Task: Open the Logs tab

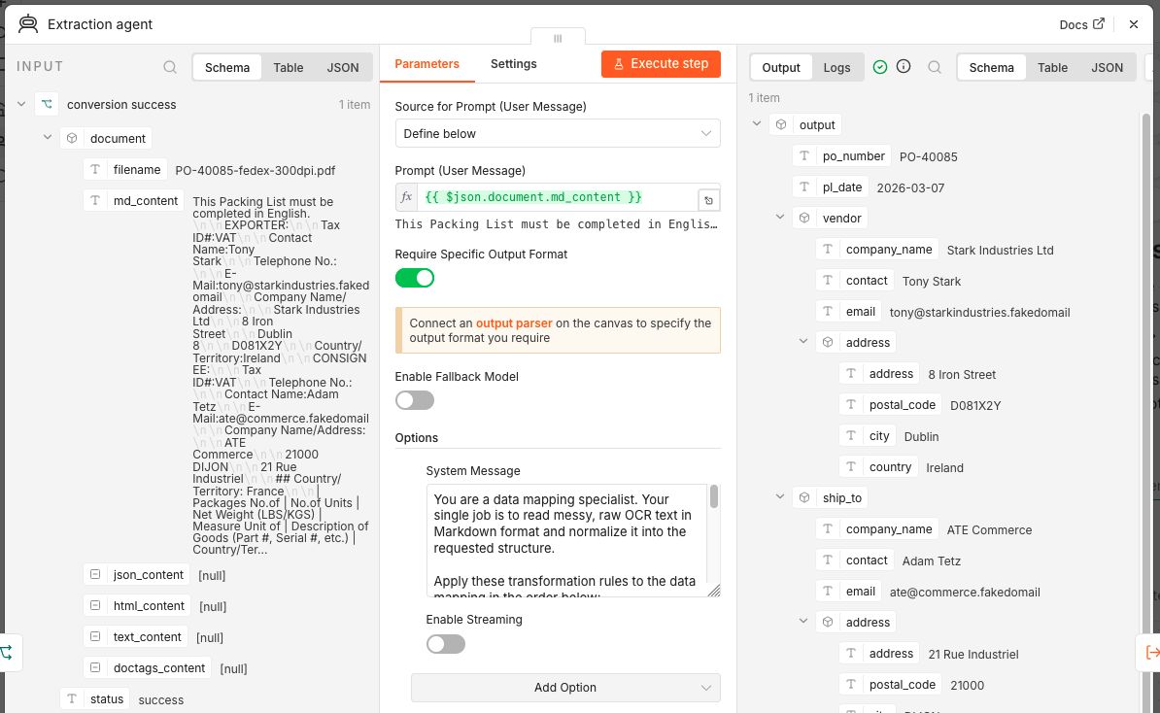Action: (836, 67)
